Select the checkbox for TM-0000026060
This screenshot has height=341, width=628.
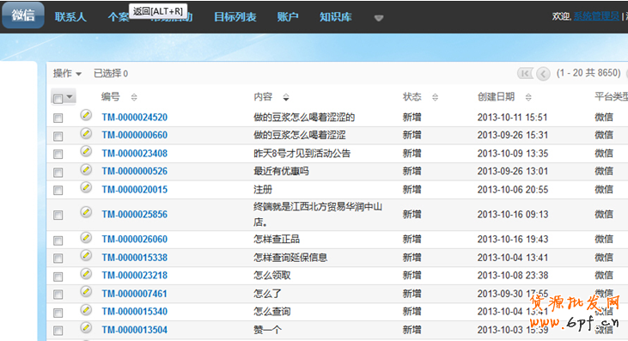[x=58, y=241]
